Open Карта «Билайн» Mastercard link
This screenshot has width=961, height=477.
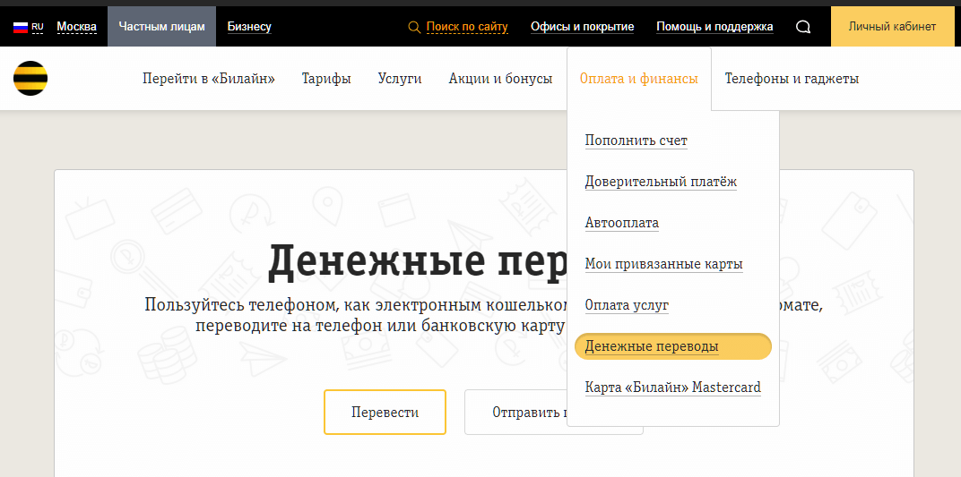(x=672, y=388)
